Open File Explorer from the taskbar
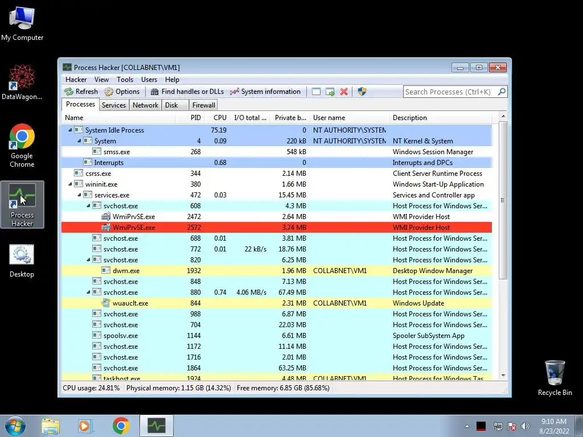The height and width of the screenshot is (437, 583). [51, 426]
